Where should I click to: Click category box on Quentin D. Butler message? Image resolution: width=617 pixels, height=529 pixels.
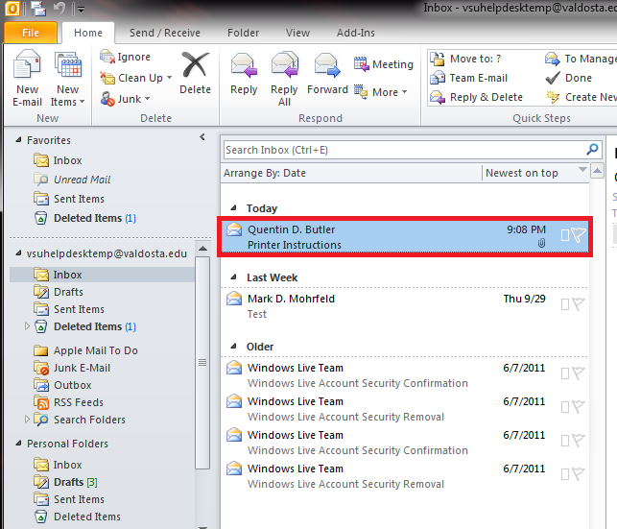click(565, 235)
